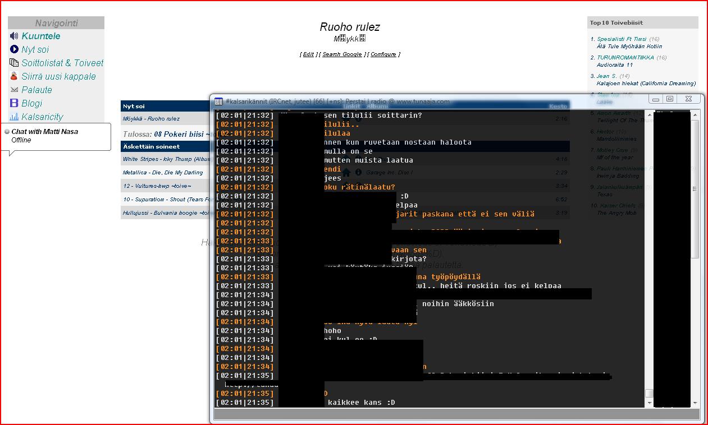Go to Soittolistat & Toiveet page
Screen dimensions: 708x425
point(62,63)
